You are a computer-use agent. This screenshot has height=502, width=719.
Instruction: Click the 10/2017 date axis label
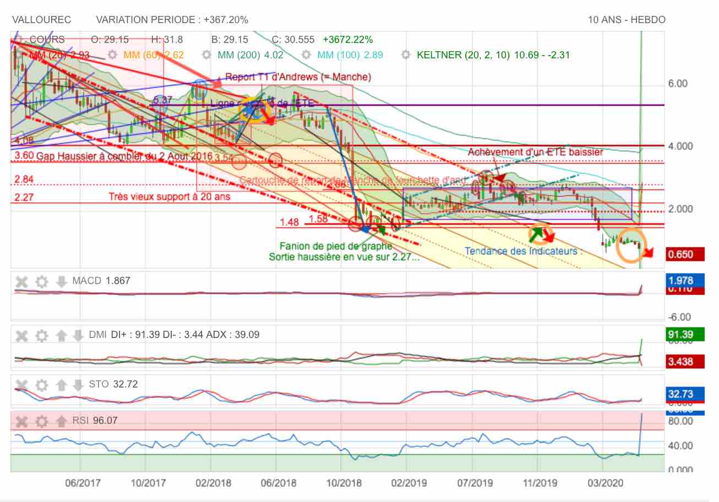tap(149, 483)
